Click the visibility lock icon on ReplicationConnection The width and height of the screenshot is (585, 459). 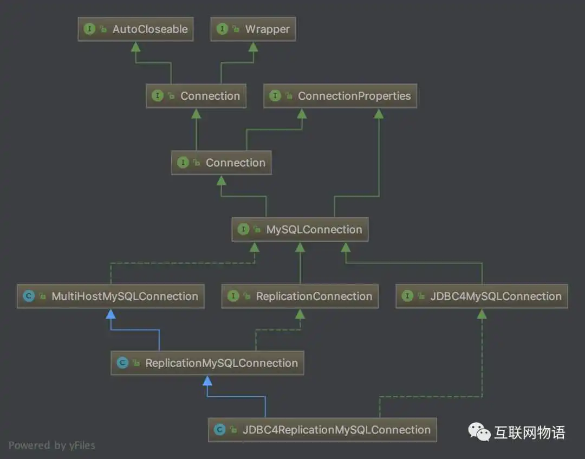[246, 296]
